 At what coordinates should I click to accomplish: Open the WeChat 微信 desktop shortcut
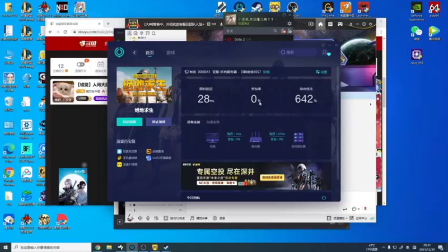click(417, 33)
